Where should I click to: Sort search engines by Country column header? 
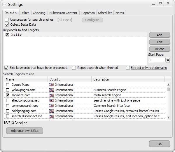tap(69, 79)
